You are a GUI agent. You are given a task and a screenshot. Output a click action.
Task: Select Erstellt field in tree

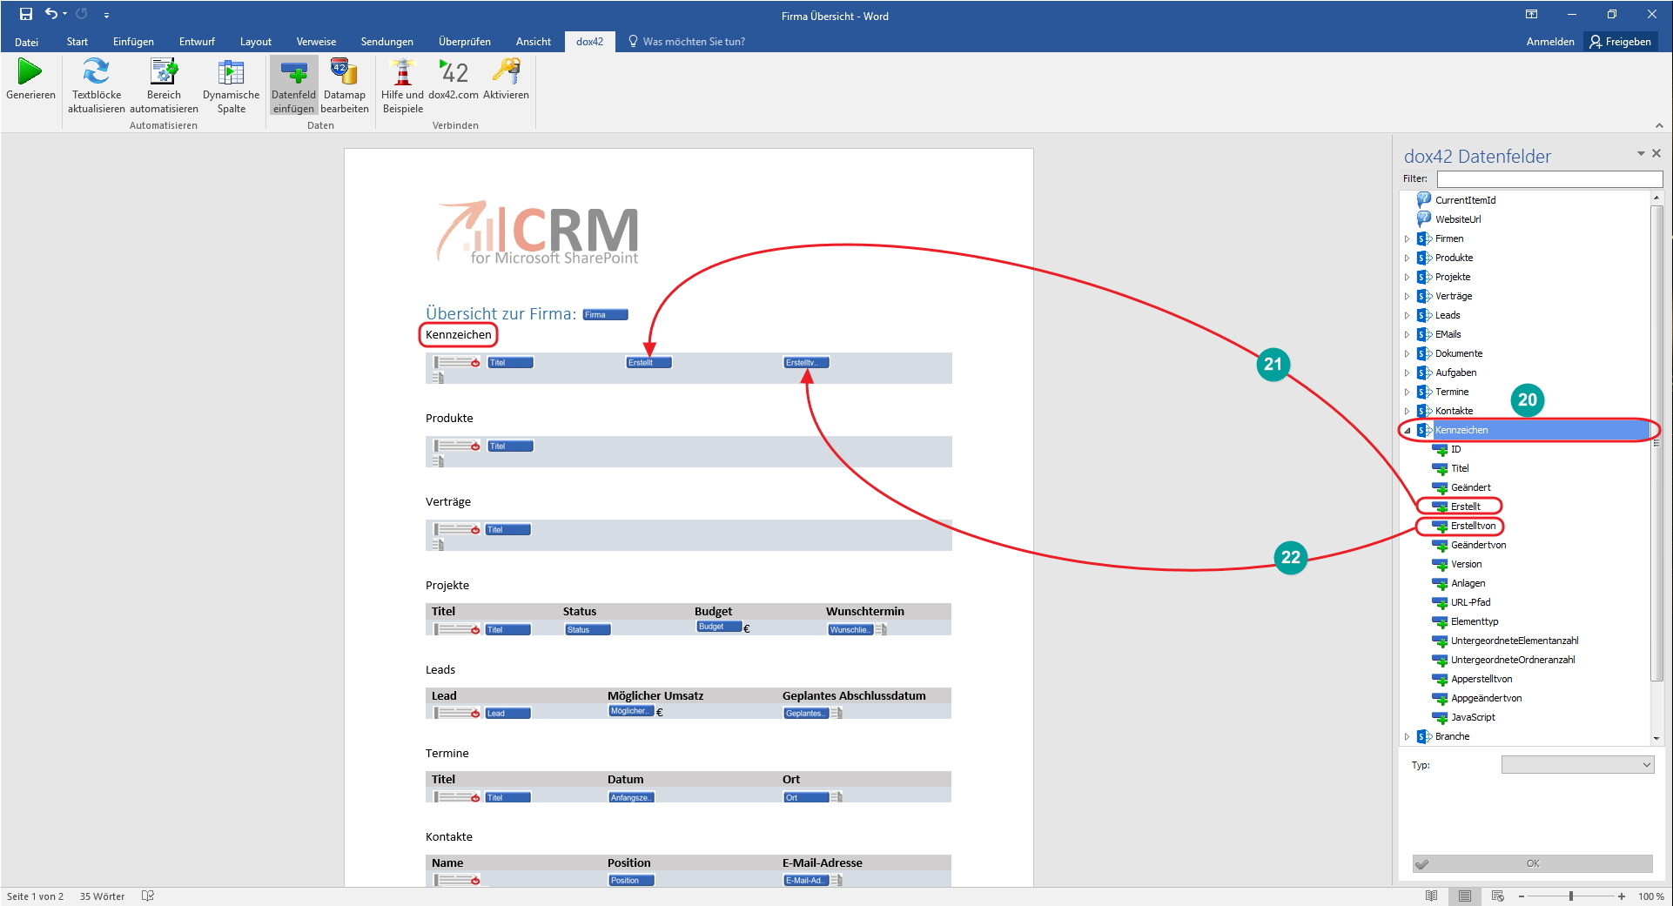tap(1465, 507)
